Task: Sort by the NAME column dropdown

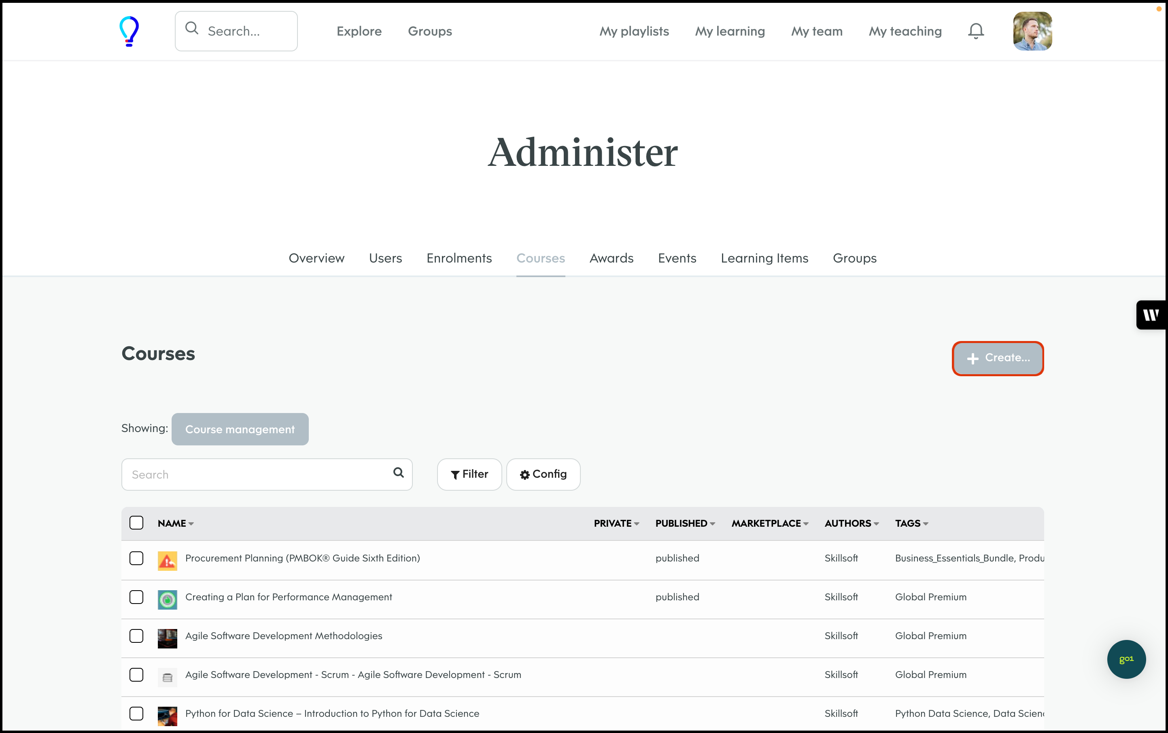Action: click(176, 523)
